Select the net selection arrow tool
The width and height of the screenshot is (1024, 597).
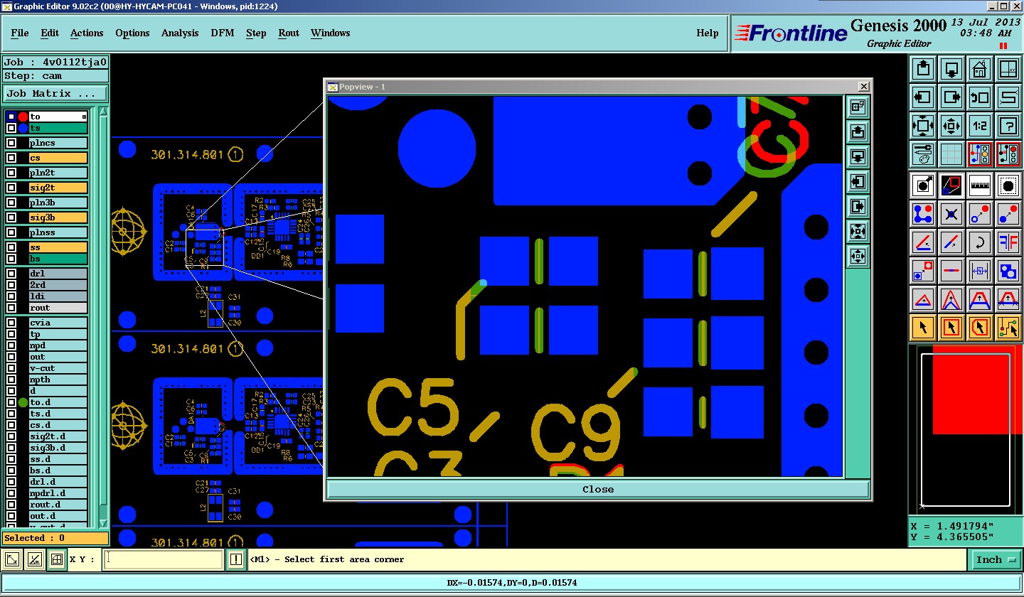click(x=1008, y=328)
